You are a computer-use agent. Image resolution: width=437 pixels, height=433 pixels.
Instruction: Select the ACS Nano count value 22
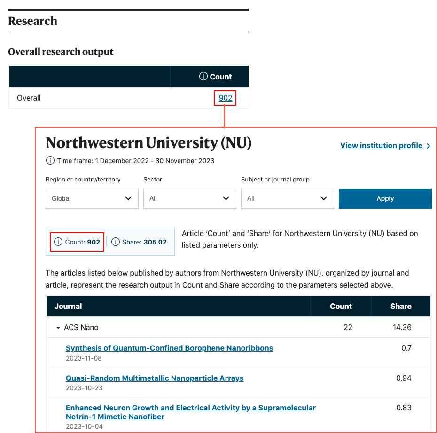348,327
